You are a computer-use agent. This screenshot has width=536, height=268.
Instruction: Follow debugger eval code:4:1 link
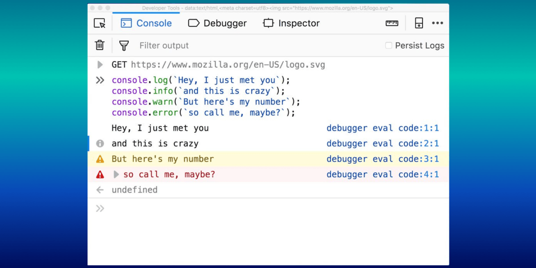(383, 174)
